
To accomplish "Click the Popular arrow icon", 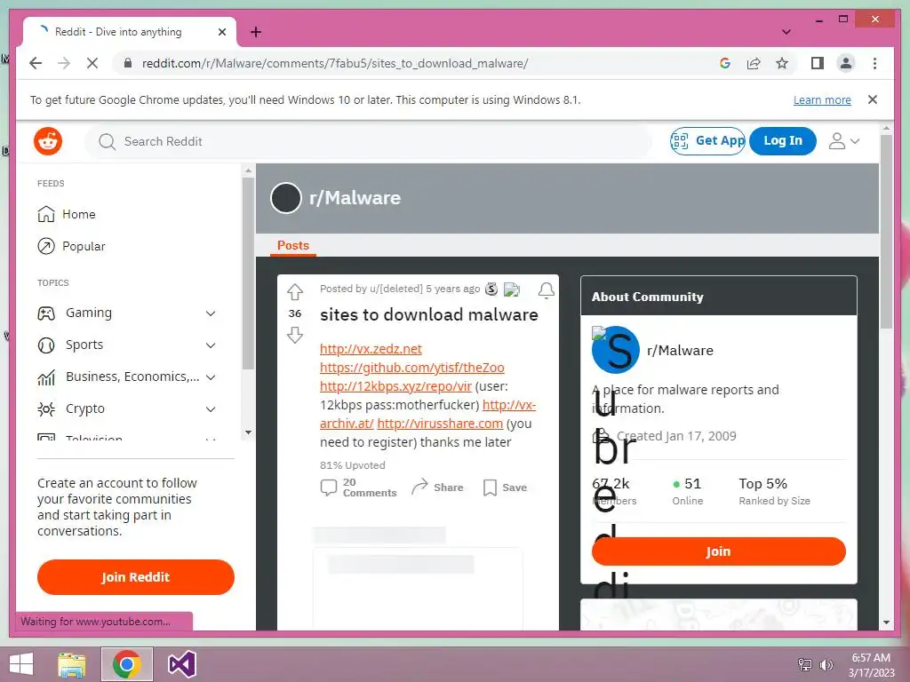I will [x=46, y=246].
